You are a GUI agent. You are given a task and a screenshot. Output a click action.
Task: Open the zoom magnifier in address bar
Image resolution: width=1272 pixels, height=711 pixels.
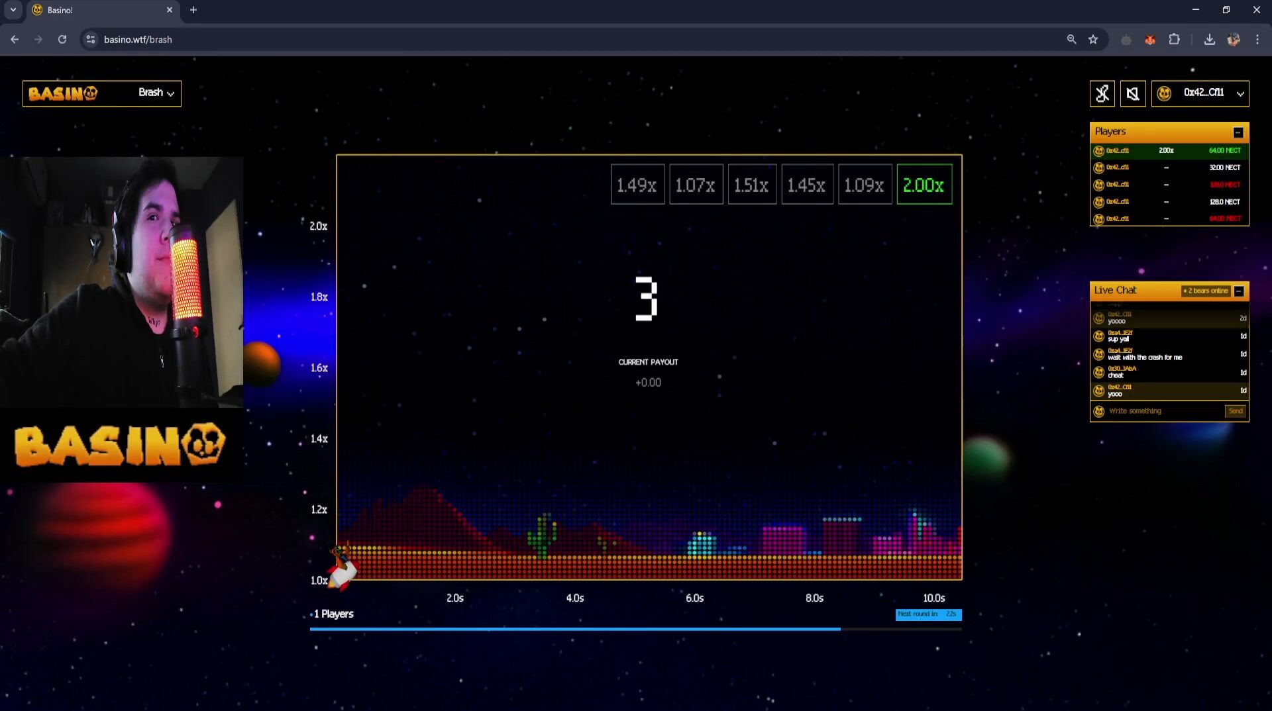pos(1071,40)
